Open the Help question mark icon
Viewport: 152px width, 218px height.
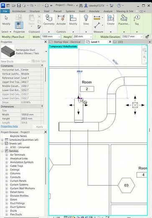click(119, 5)
